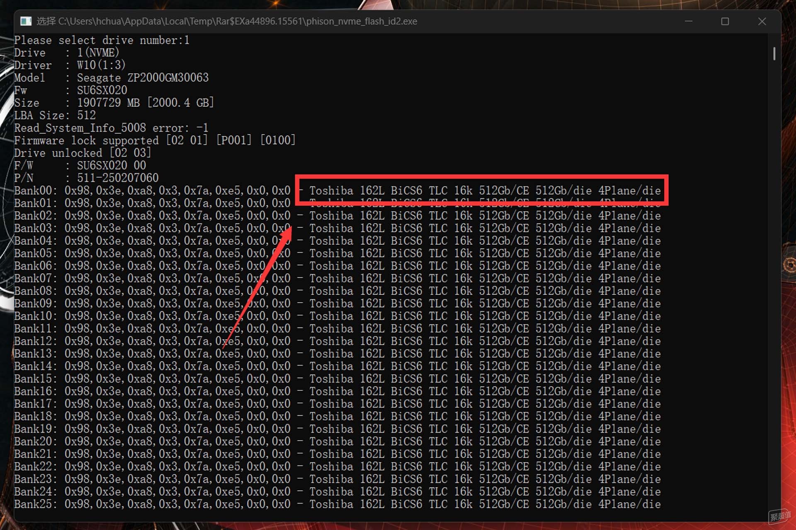Click the Bank15 row
This screenshot has width=796, height=530.
(337, 378)
